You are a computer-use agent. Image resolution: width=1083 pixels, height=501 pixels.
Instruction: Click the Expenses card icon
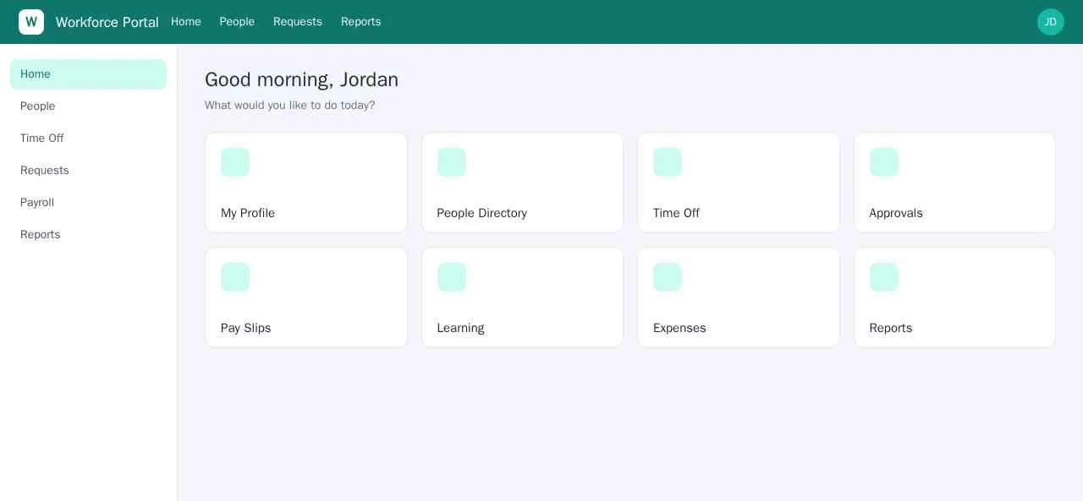click(x=668, y=277)
